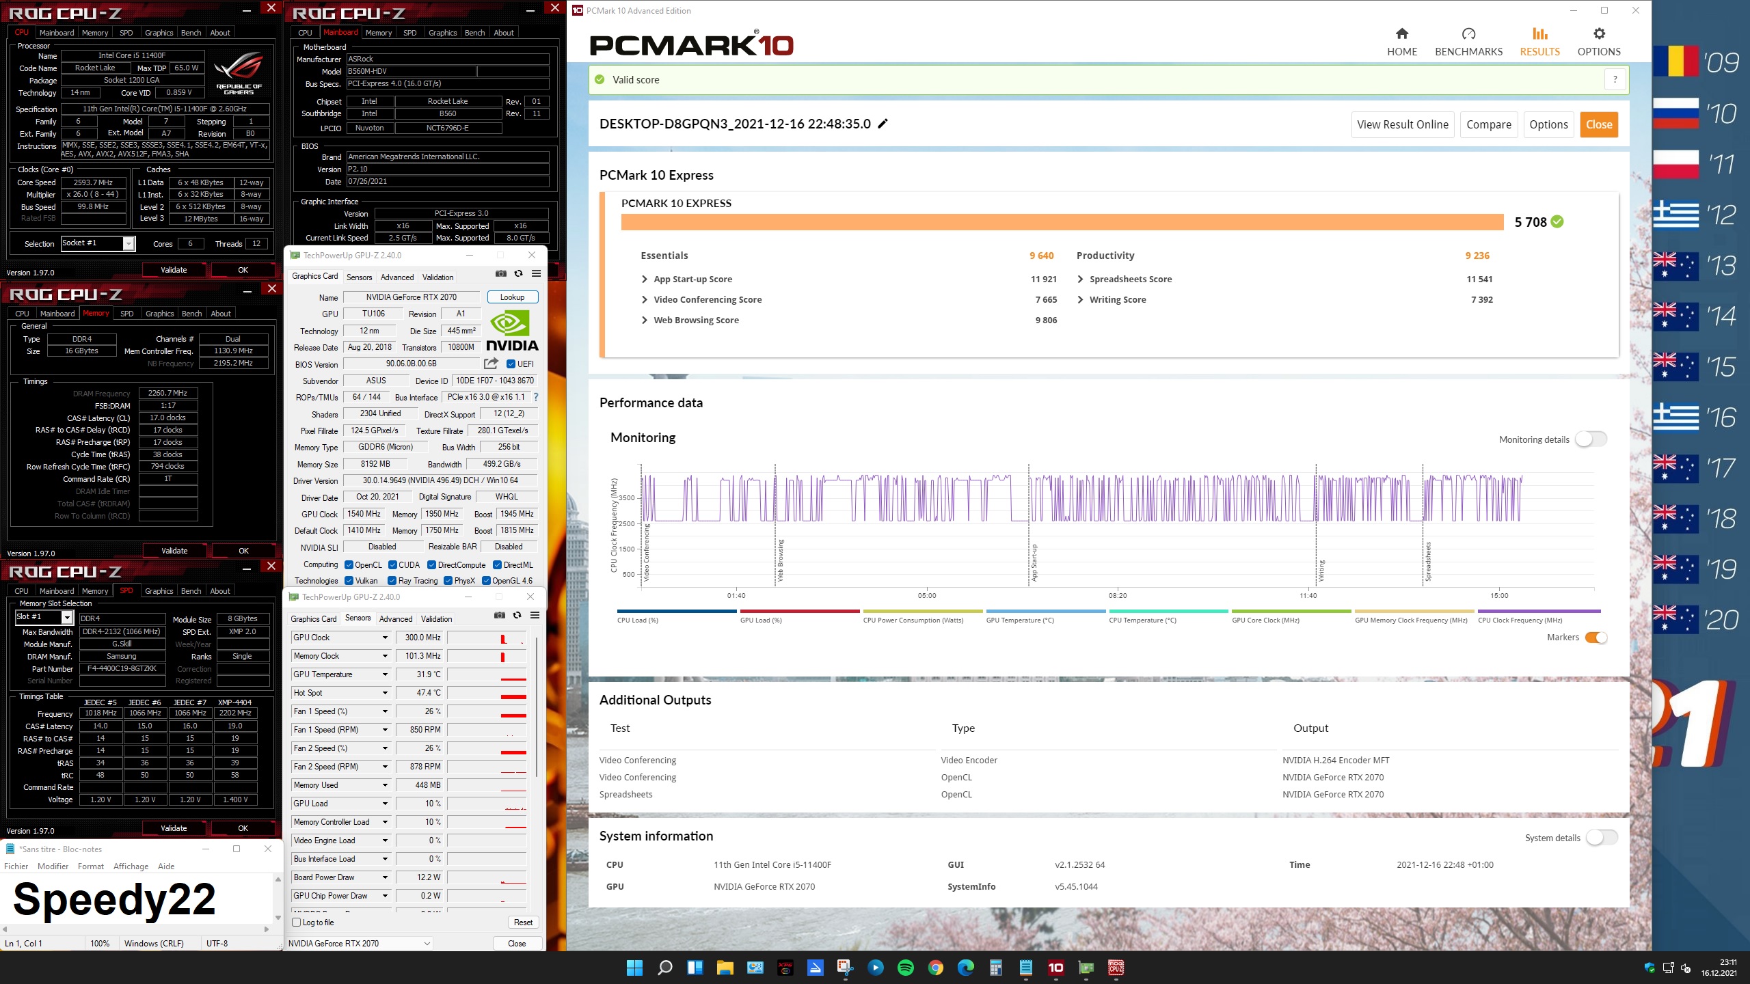This screenshot has height=984, width=1750.
Task: Select the GPU Temperature legend color
Action: click(1046, 612)
